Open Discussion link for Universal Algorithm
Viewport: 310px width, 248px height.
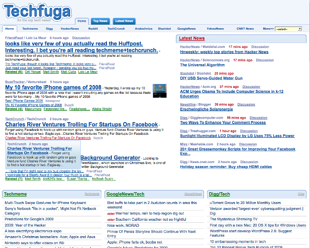tap(265, 60)
